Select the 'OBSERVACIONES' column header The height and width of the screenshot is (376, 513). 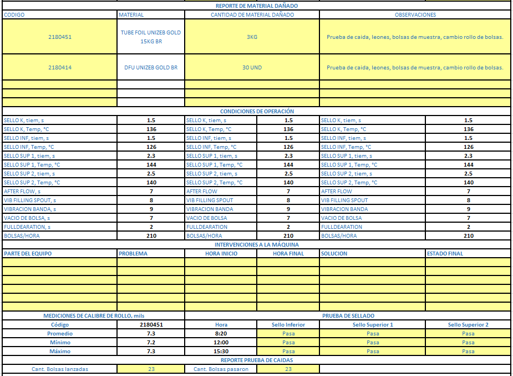415,15
